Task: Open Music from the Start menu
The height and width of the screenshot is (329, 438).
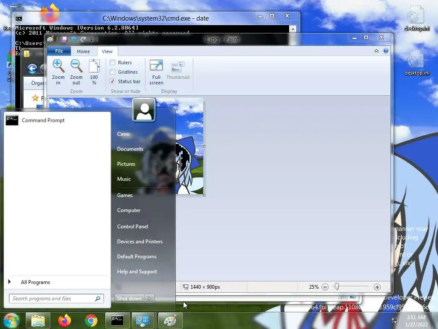Action: (124, 179)
